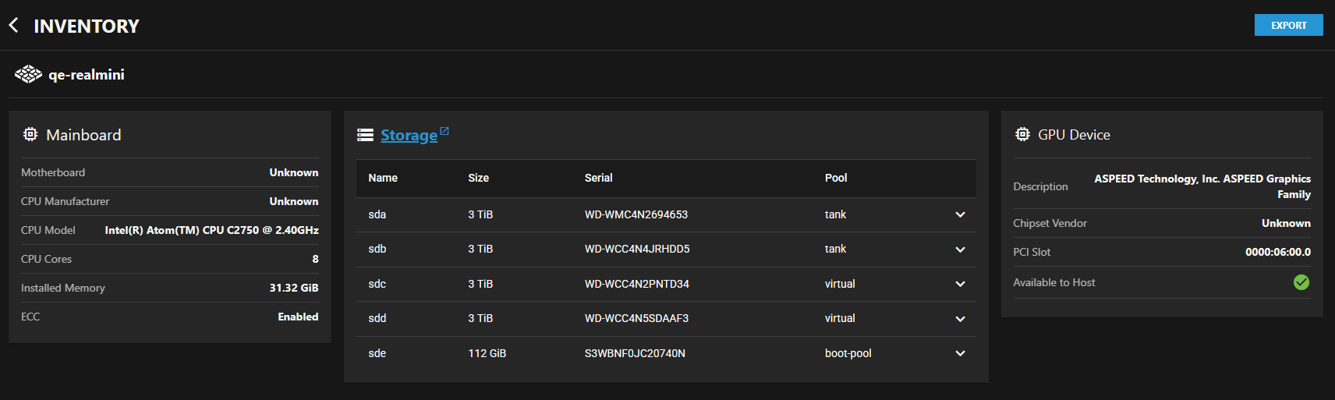1335x400 pixels.
Task: Select serial number WD-WMC4N2694653
Action: (x=636, y=215)
